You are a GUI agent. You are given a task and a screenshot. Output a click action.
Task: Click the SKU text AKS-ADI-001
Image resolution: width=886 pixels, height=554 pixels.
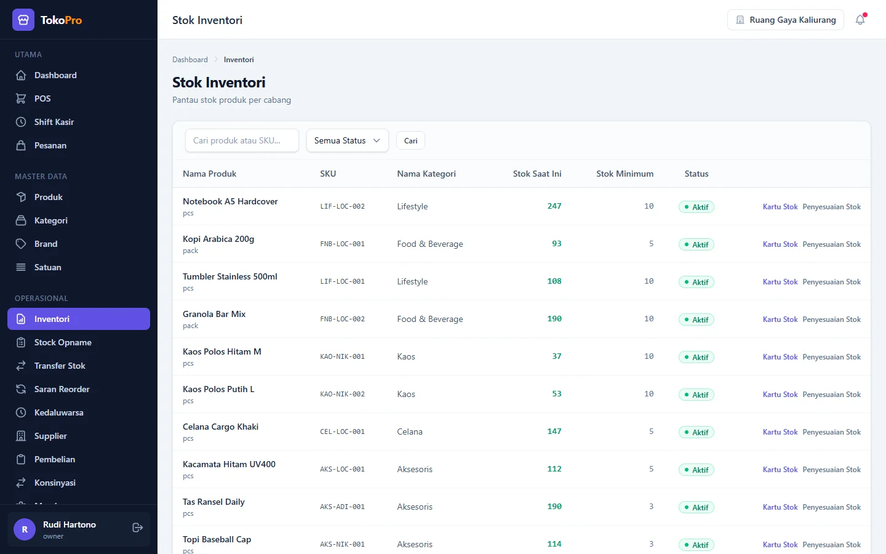pyautogui.click(x=343, y=507)
